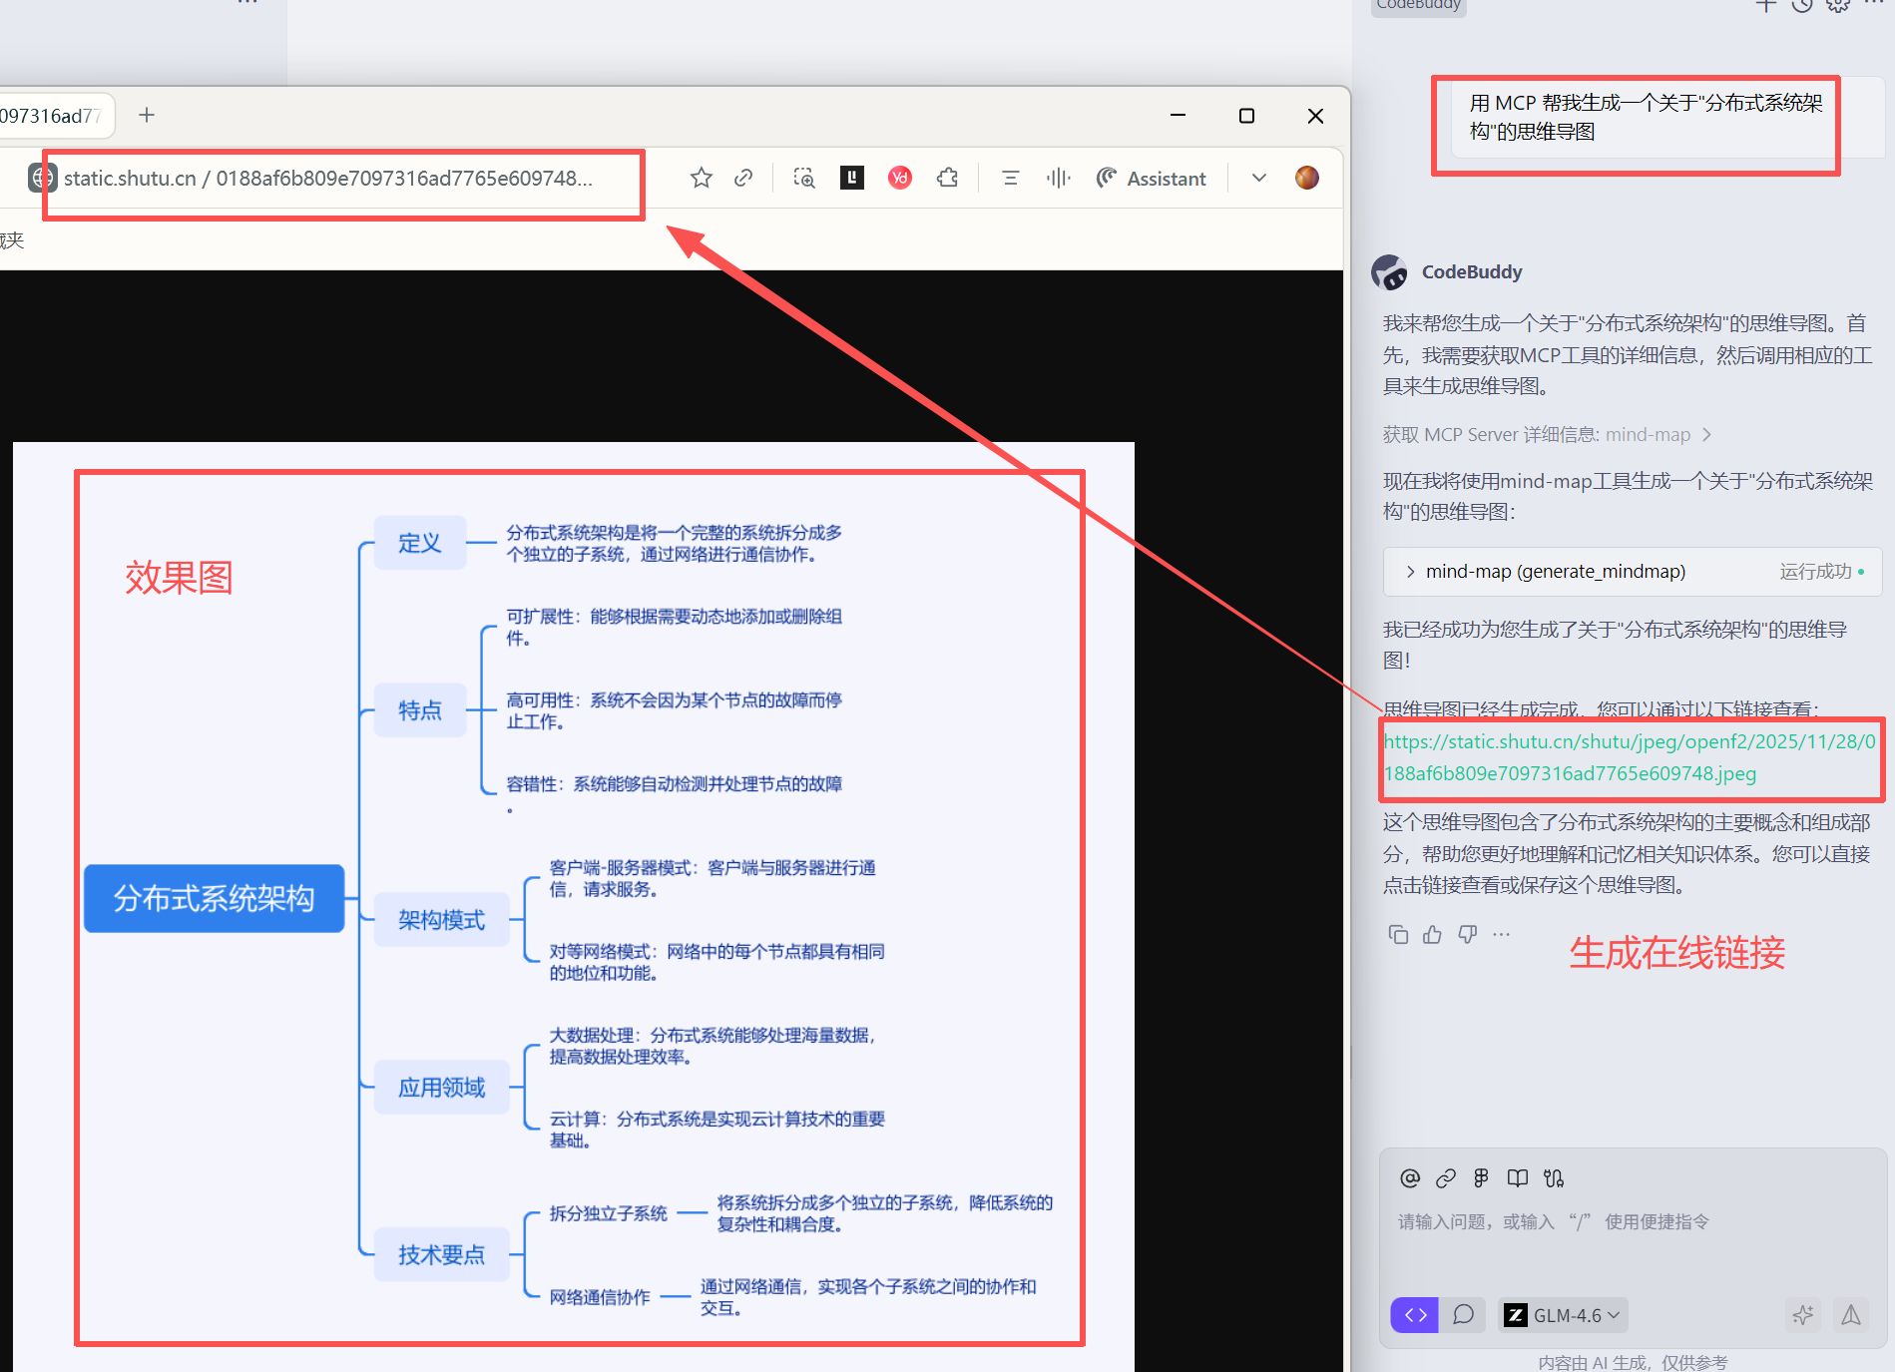Copy CodeBuddy's response using copy icon
This screenshot has width=1895, height=1372.
(x=1398, y=934)
